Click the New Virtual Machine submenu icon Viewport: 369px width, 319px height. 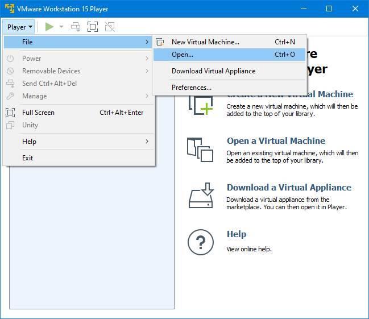click(x=160, y=42)
